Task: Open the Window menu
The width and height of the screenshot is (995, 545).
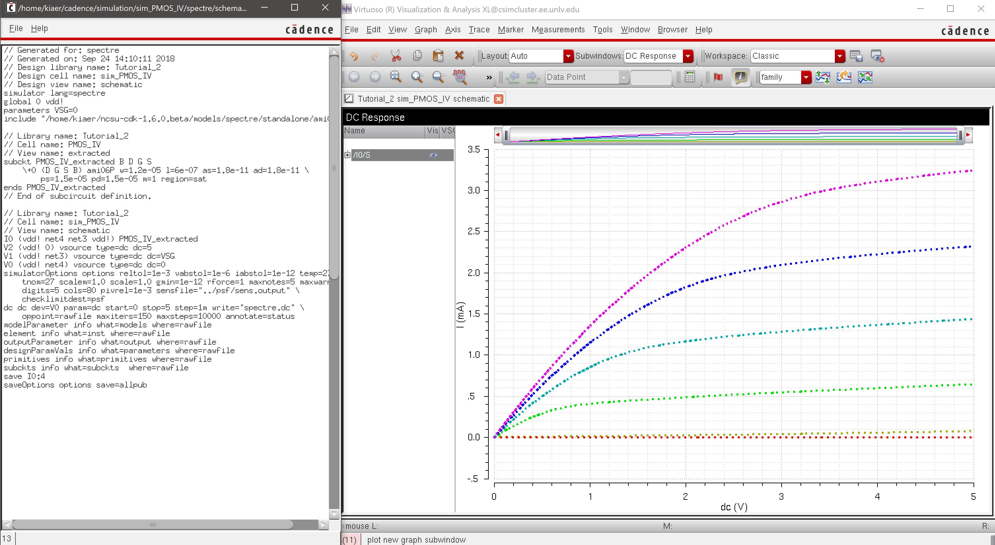Action: click(x=635, y=29)
